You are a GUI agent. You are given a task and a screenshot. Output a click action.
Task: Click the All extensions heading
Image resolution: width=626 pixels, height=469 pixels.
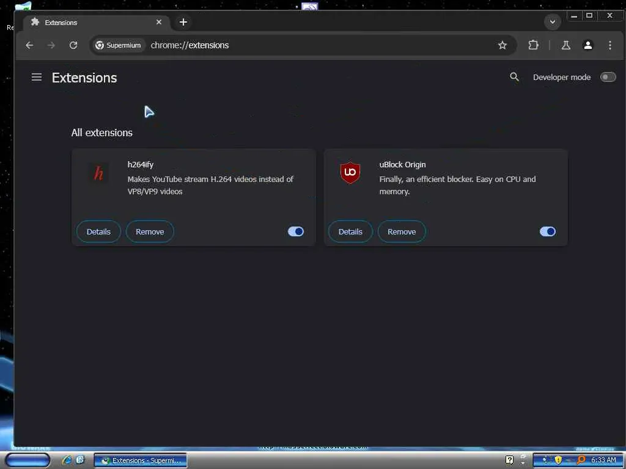102,133
